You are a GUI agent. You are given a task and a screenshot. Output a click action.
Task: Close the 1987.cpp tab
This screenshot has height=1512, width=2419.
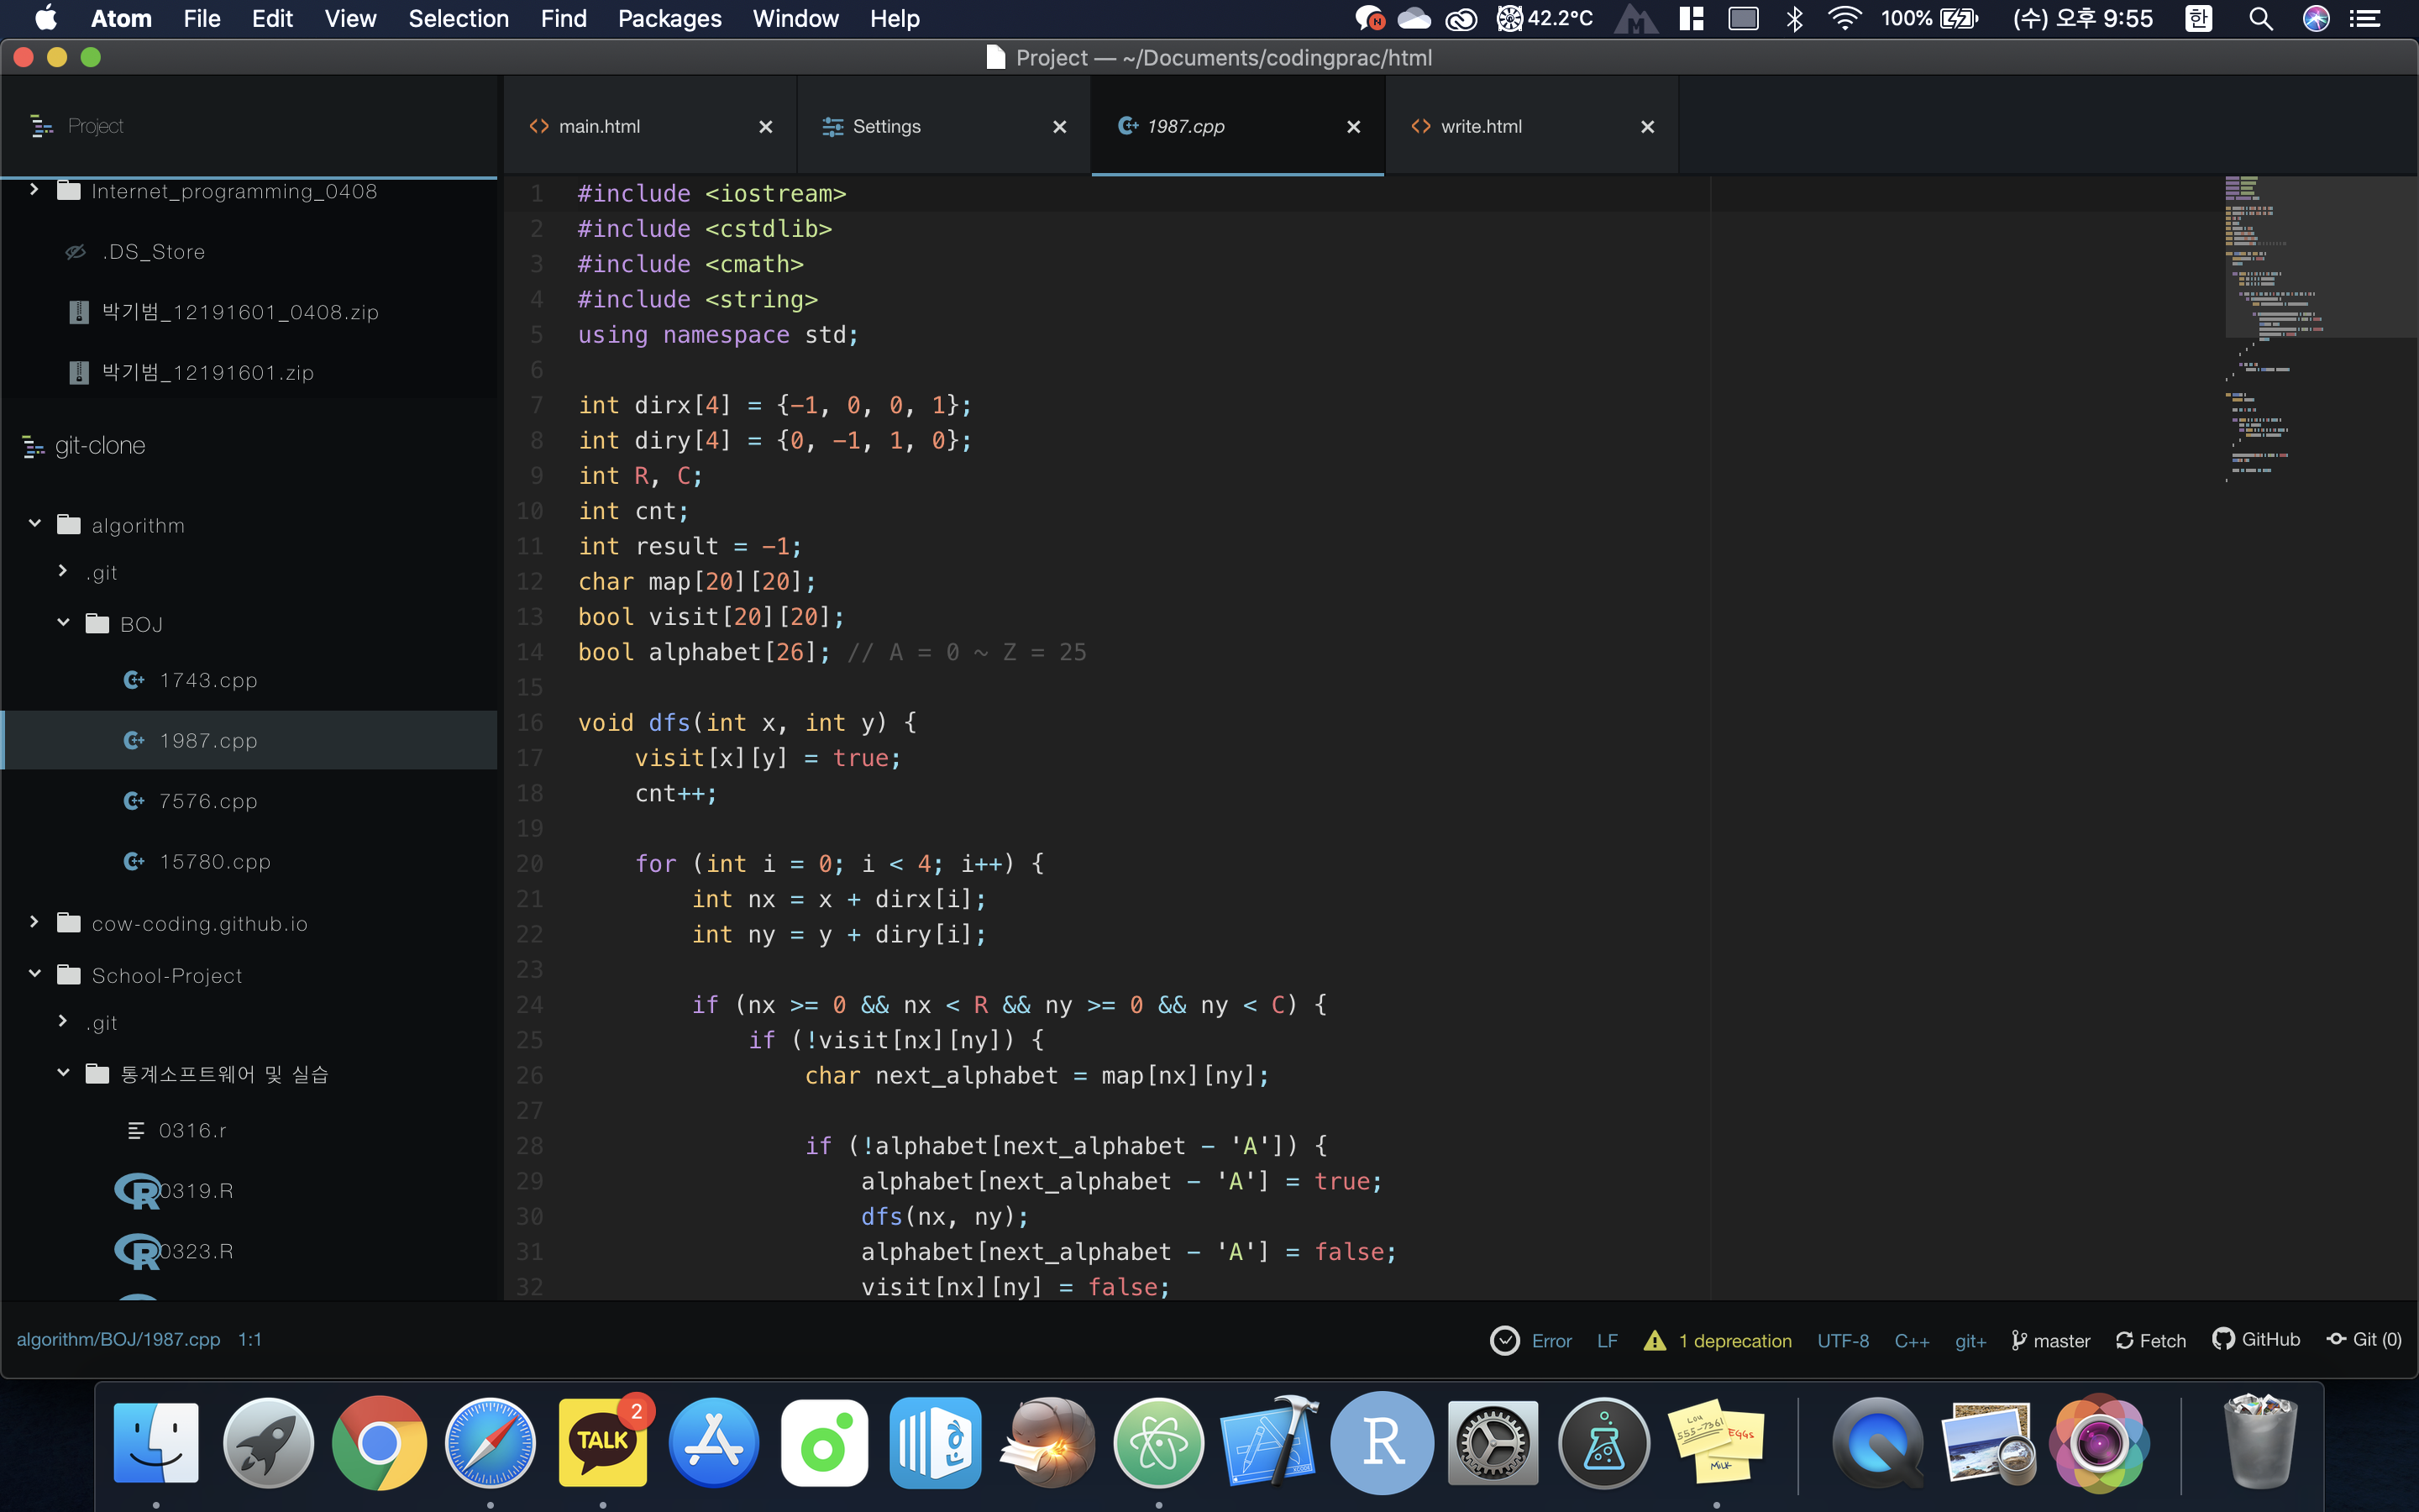point(1353,127)
